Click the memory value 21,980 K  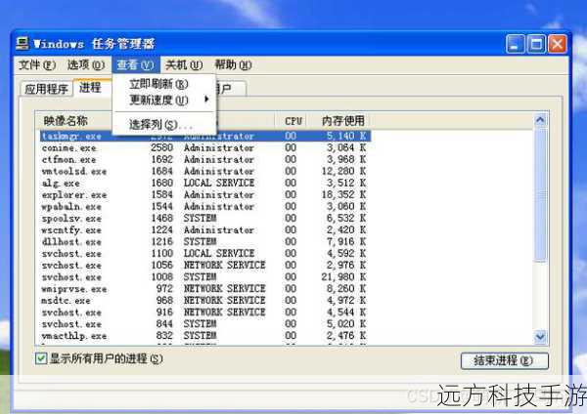point(343,277)
